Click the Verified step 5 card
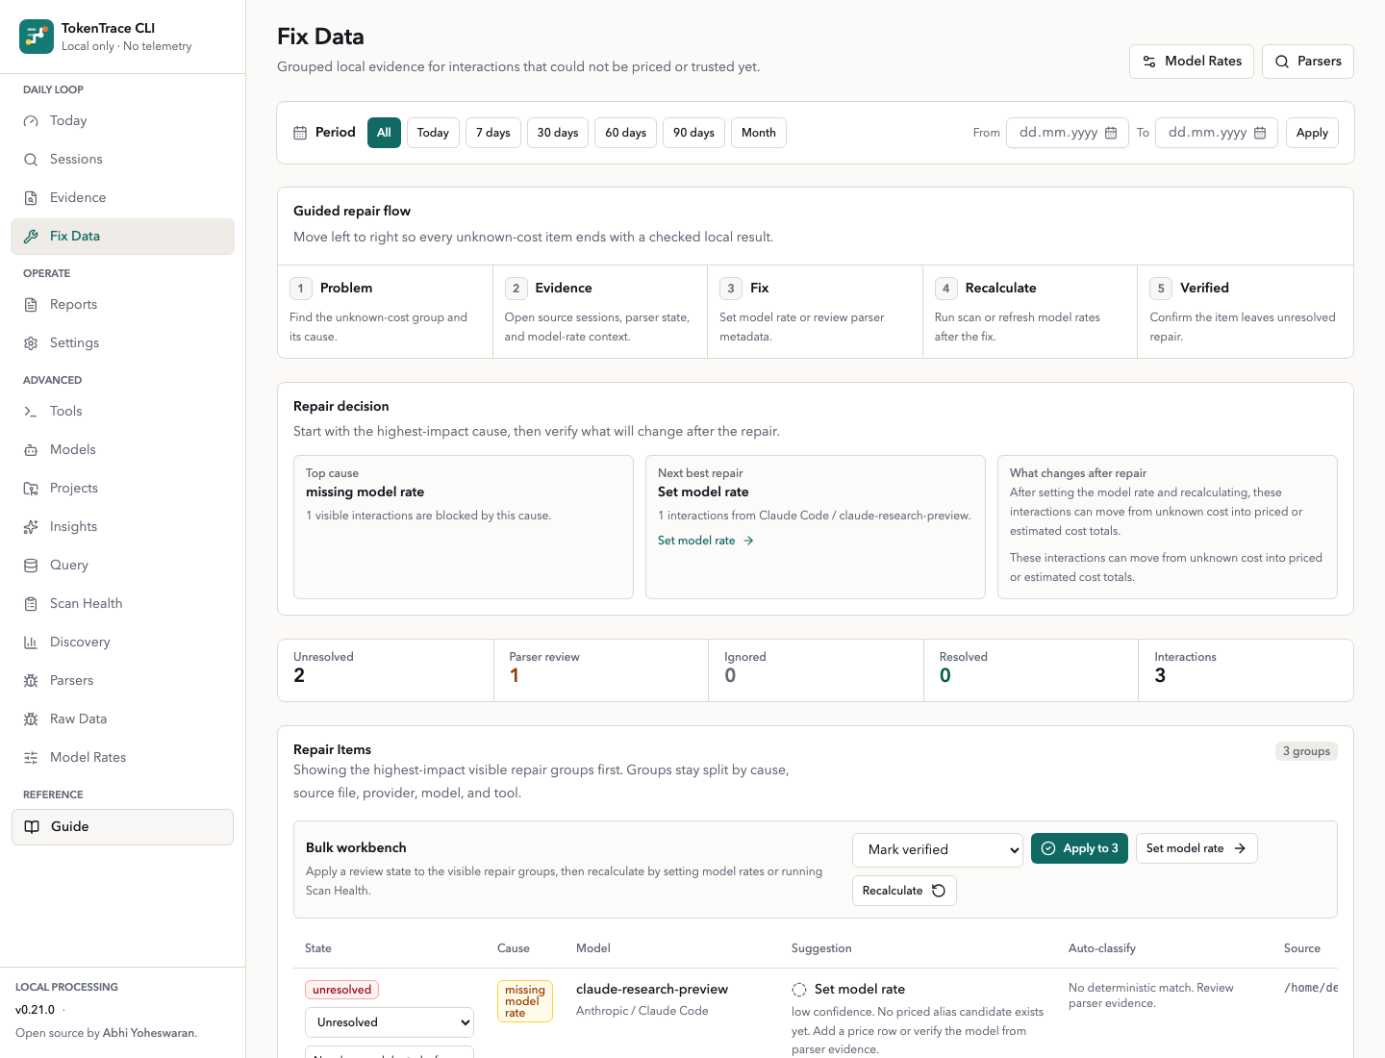Screen dimensions: 1385x1058 click(x=1246, y=312)
